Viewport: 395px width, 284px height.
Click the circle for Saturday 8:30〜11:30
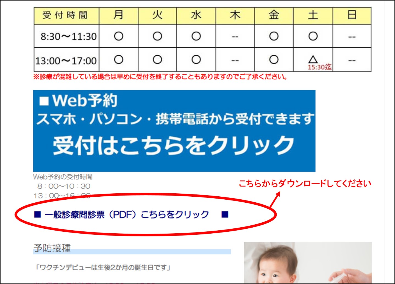pos(313,36)
